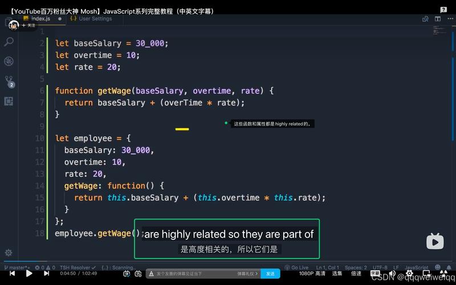Follow the uploader with the 关注 button
The height and width of the screenshot is (285, 456).
pos(28,25)
